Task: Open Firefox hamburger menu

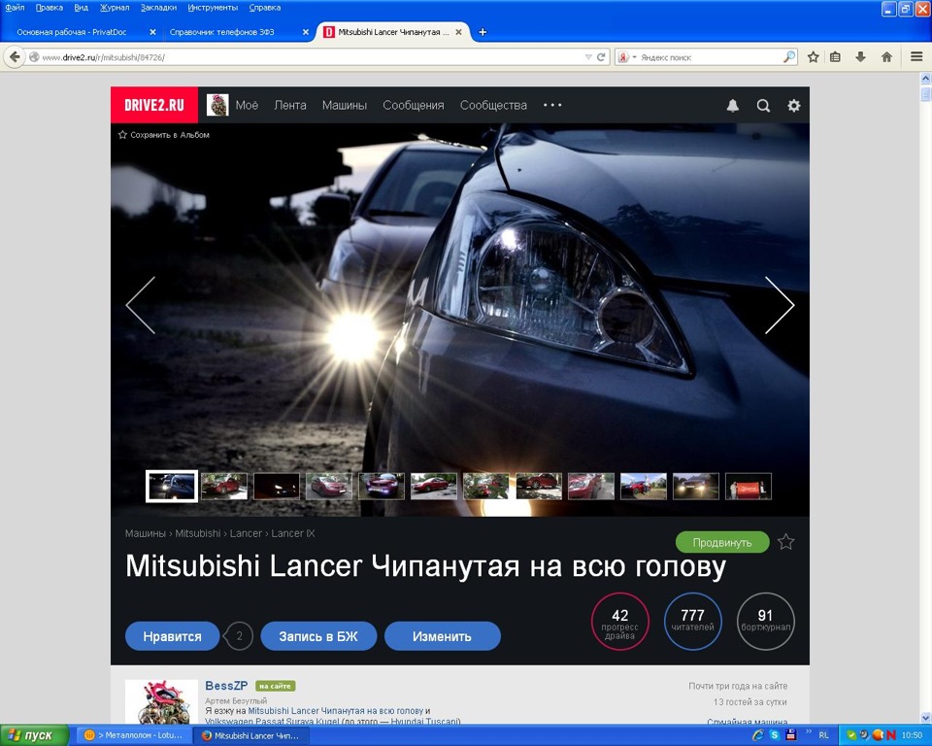Action: tap(915, 57)
